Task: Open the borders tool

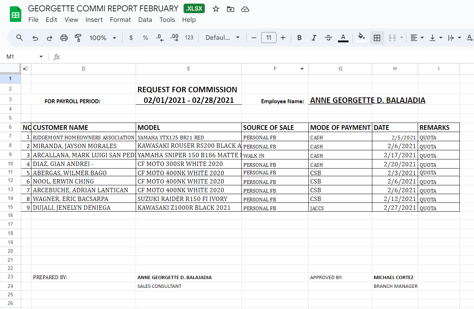Action: click(377, 38)
